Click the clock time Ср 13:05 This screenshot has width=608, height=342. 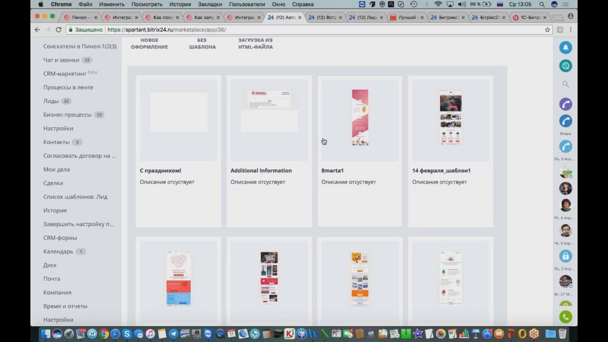point(520,4)
